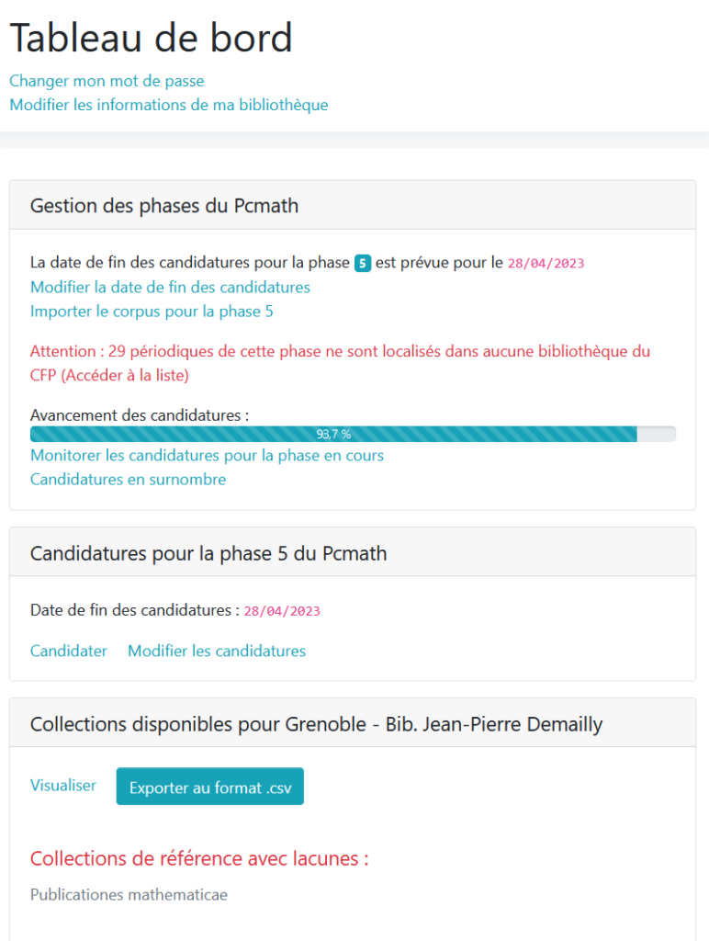Open "Modifier les informations de ma bibliothèque"
709x941 pixels.
click(x=168, y=105)
